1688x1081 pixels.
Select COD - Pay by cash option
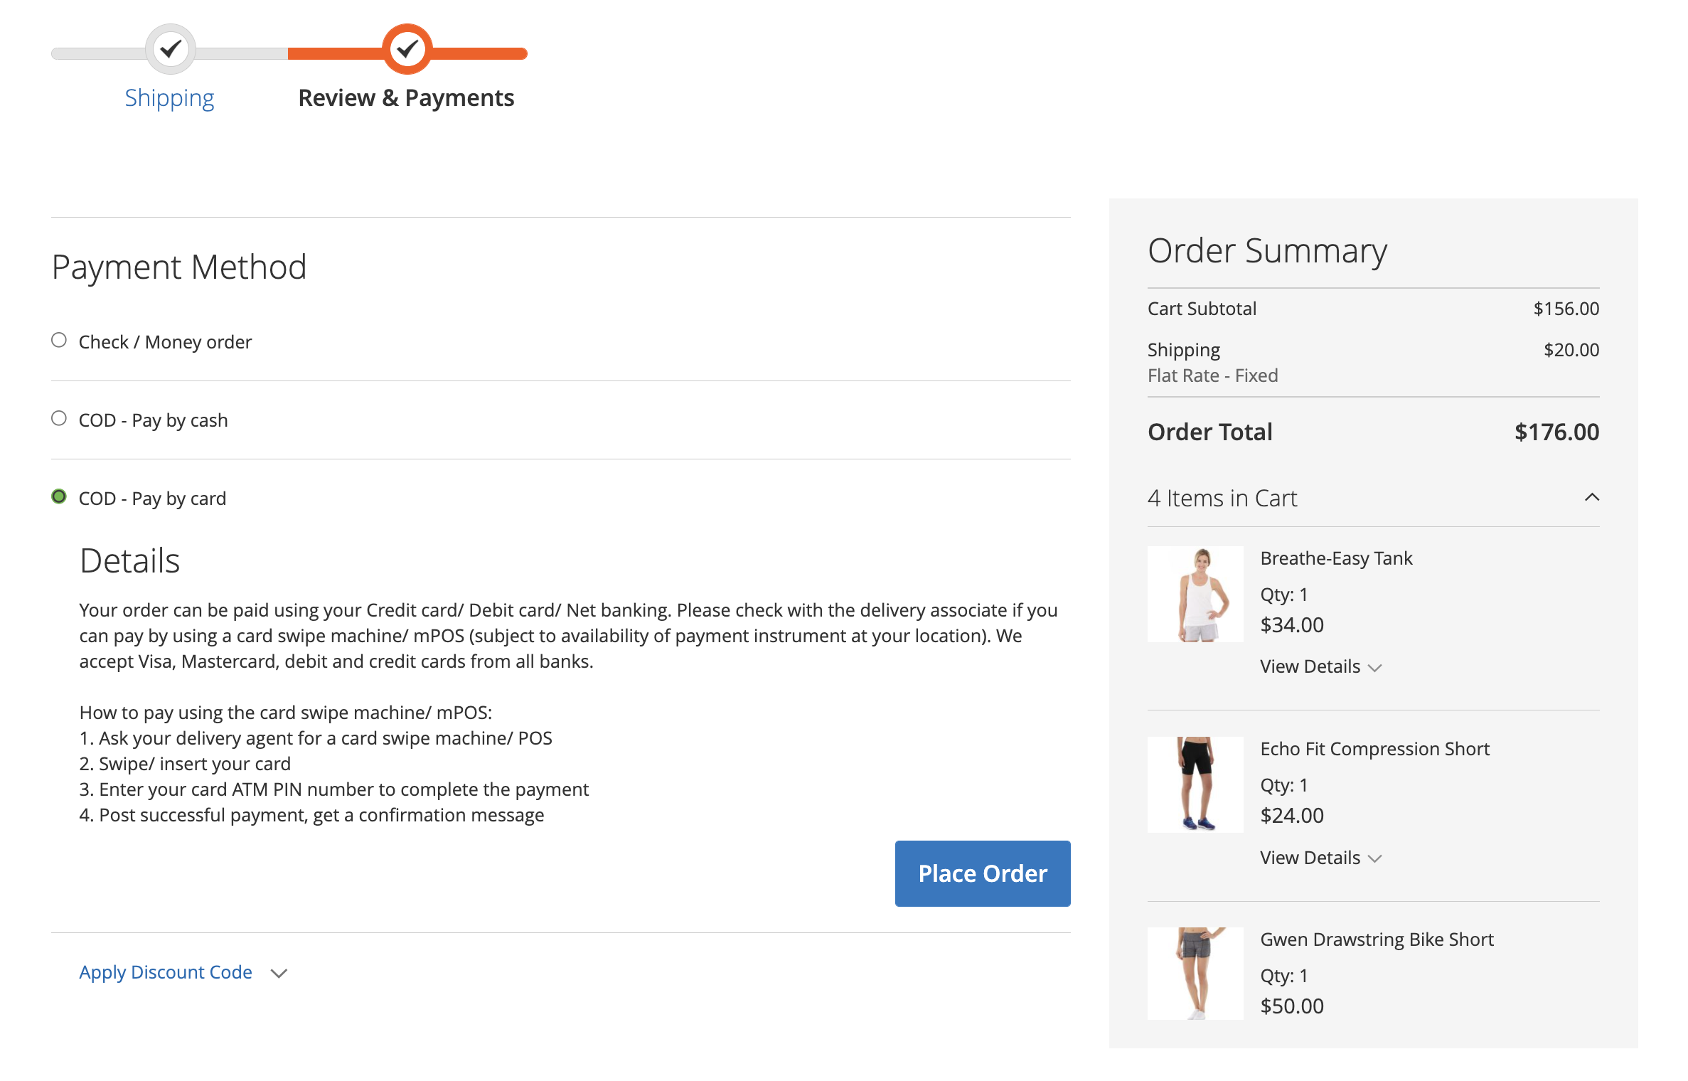(60, 418)
